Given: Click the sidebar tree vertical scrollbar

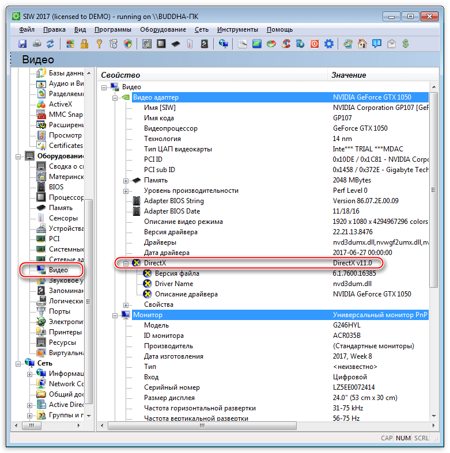Looking at the screenshot, I should click(89, 301).
